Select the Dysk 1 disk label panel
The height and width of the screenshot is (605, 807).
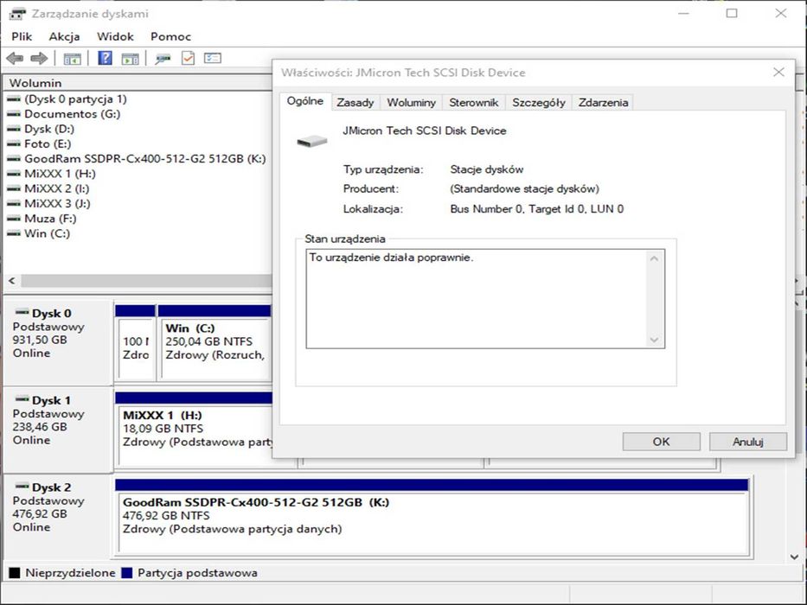58,430
